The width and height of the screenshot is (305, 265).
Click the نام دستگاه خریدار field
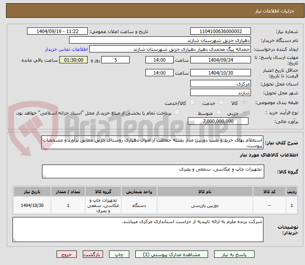pos(160,40)
